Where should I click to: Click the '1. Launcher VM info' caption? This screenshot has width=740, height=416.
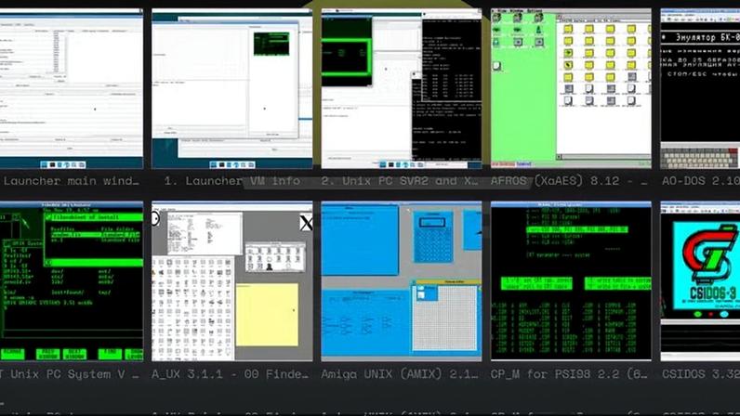click(x=232, y=181)
